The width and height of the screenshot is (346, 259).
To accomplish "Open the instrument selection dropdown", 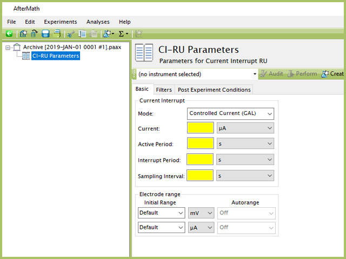I will click(x=197, y=74).
